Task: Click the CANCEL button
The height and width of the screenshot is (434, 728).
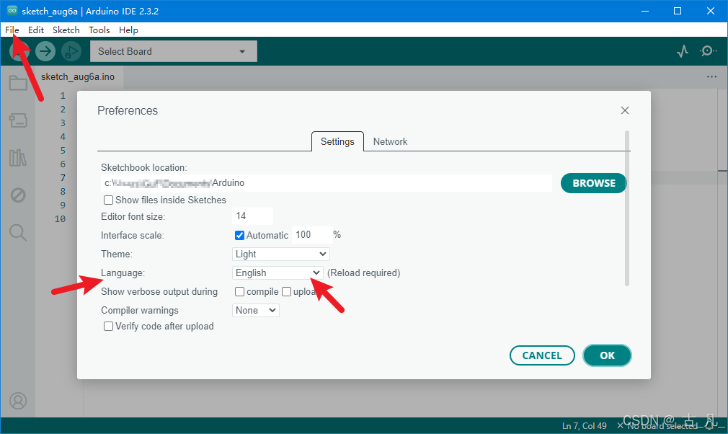Action: tap(542, 355)
